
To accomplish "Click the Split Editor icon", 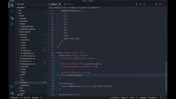I will point(160,4).
